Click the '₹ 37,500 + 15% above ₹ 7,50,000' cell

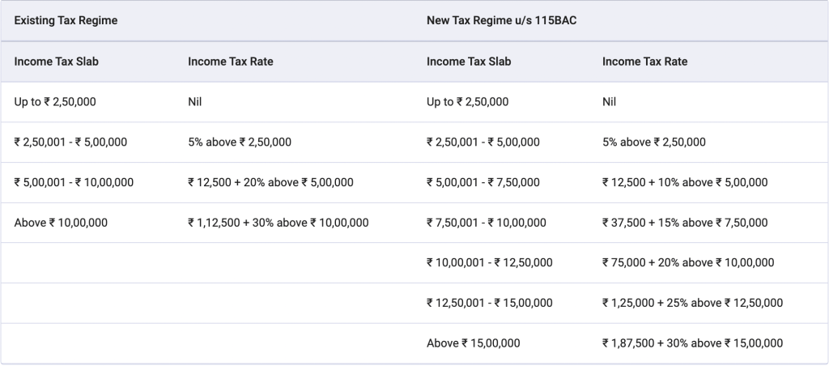pyautogui.click(x=685, y=223)
